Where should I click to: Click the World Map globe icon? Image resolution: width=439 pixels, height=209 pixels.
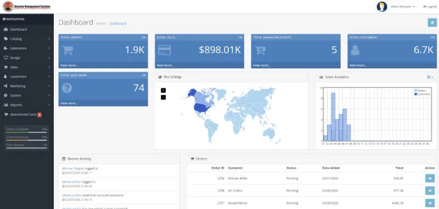(160, 77)
